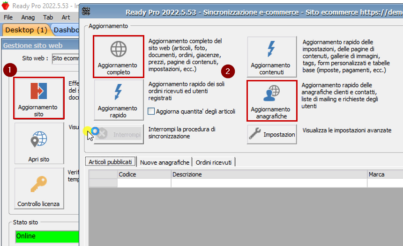Click the Aggiornamento anagrafiche user-globe button
This screenshot has height=246, width=403.
[272, 101]
